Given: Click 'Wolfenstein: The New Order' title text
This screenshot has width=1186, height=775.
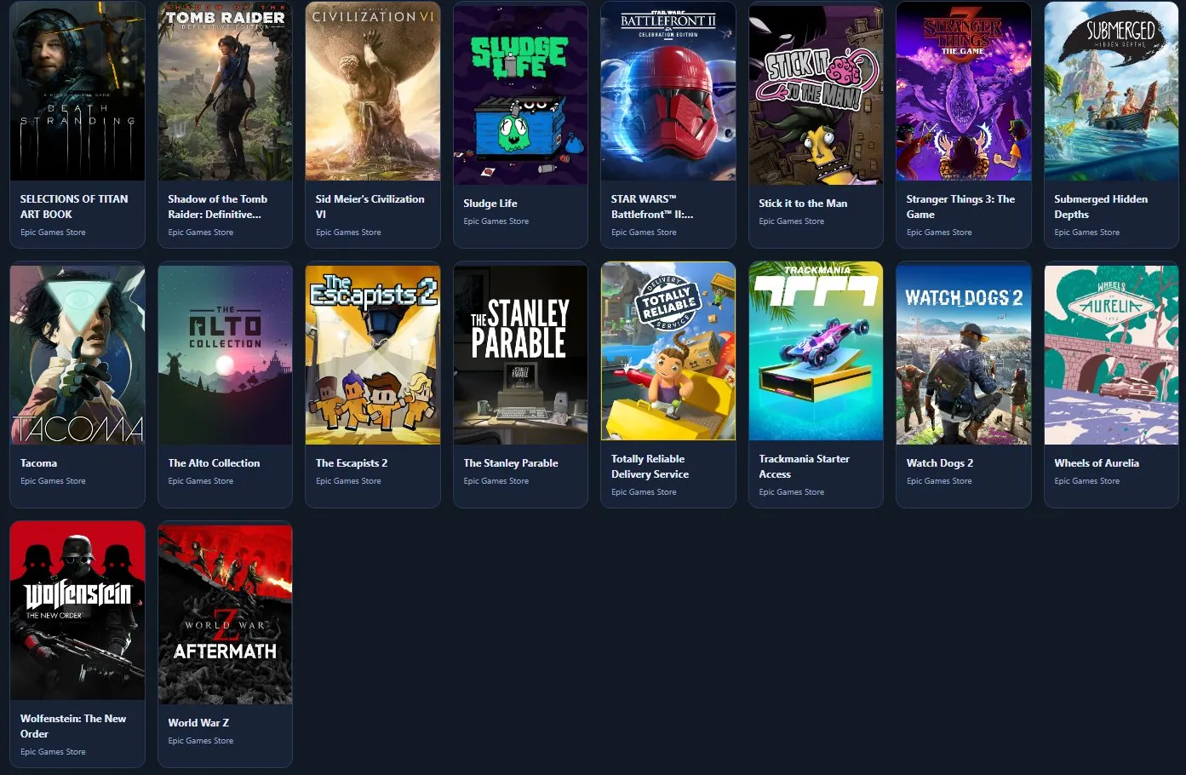Looking at the screenshot, I should point(73,726).
